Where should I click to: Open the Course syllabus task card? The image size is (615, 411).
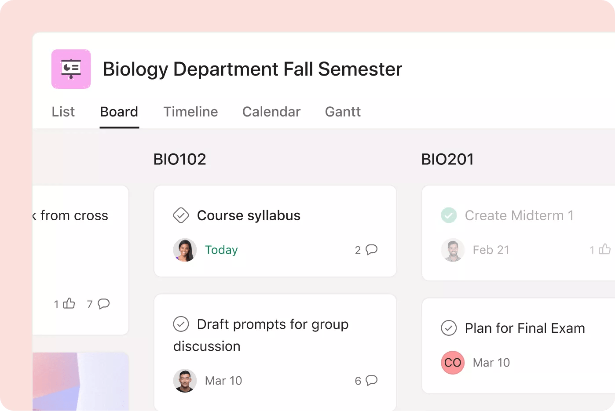(249, 215)
